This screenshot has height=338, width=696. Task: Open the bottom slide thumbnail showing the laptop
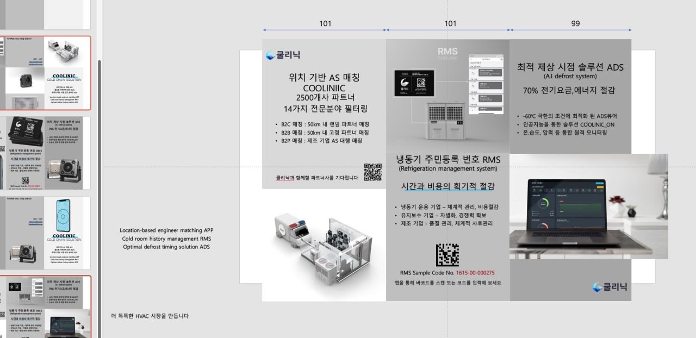point(46,307)
